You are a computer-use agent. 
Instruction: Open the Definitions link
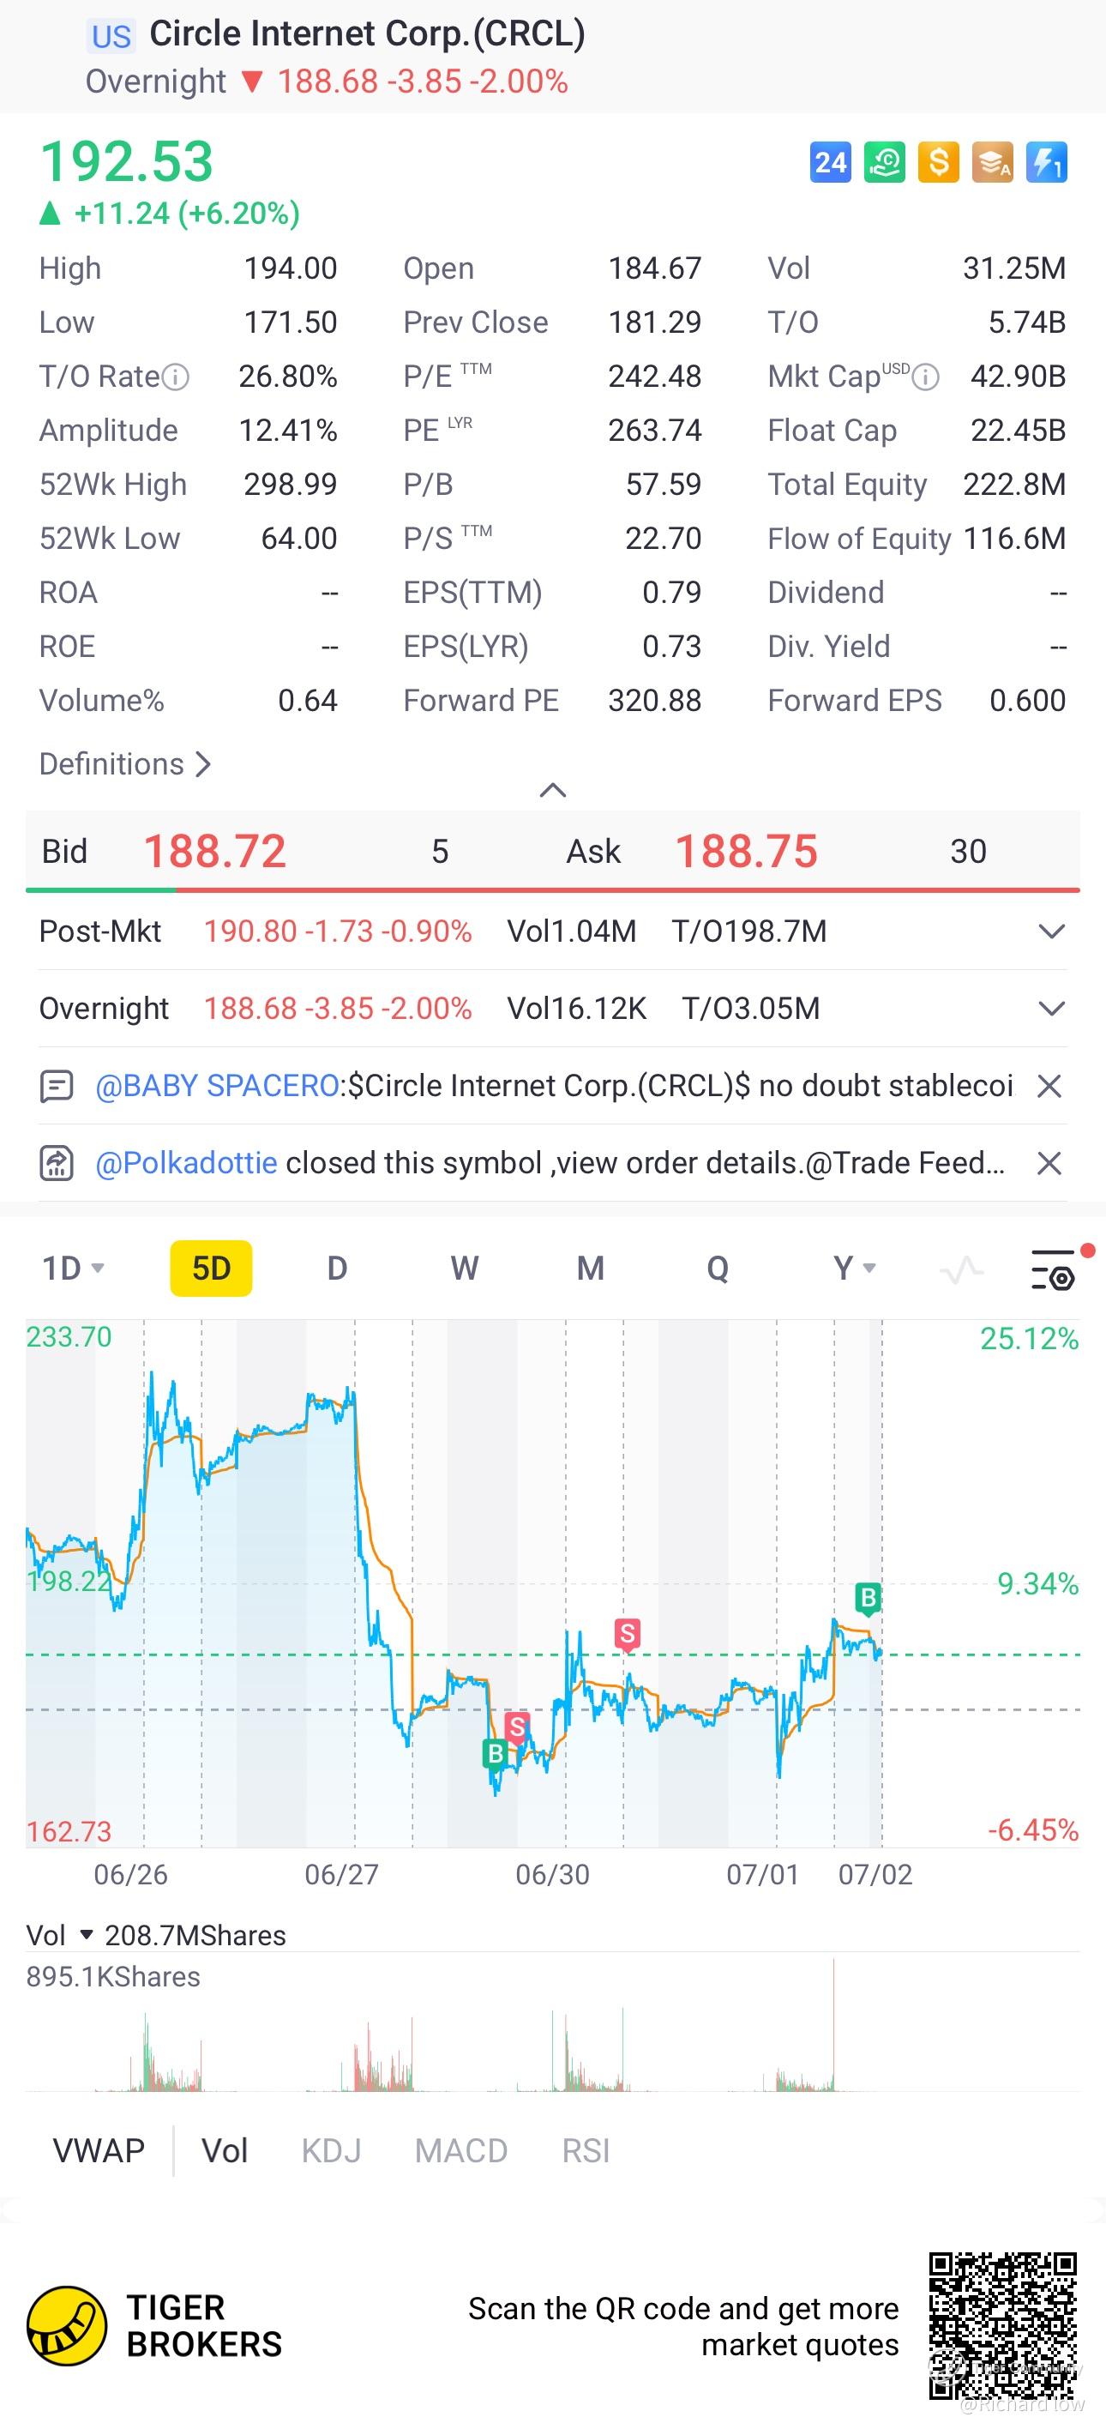click(123, 763)
